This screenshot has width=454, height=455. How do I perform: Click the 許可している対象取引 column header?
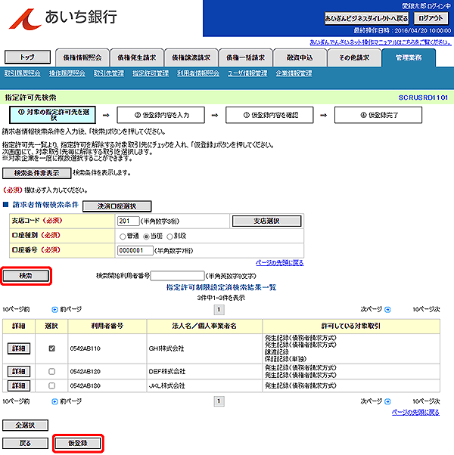(351, 327)
